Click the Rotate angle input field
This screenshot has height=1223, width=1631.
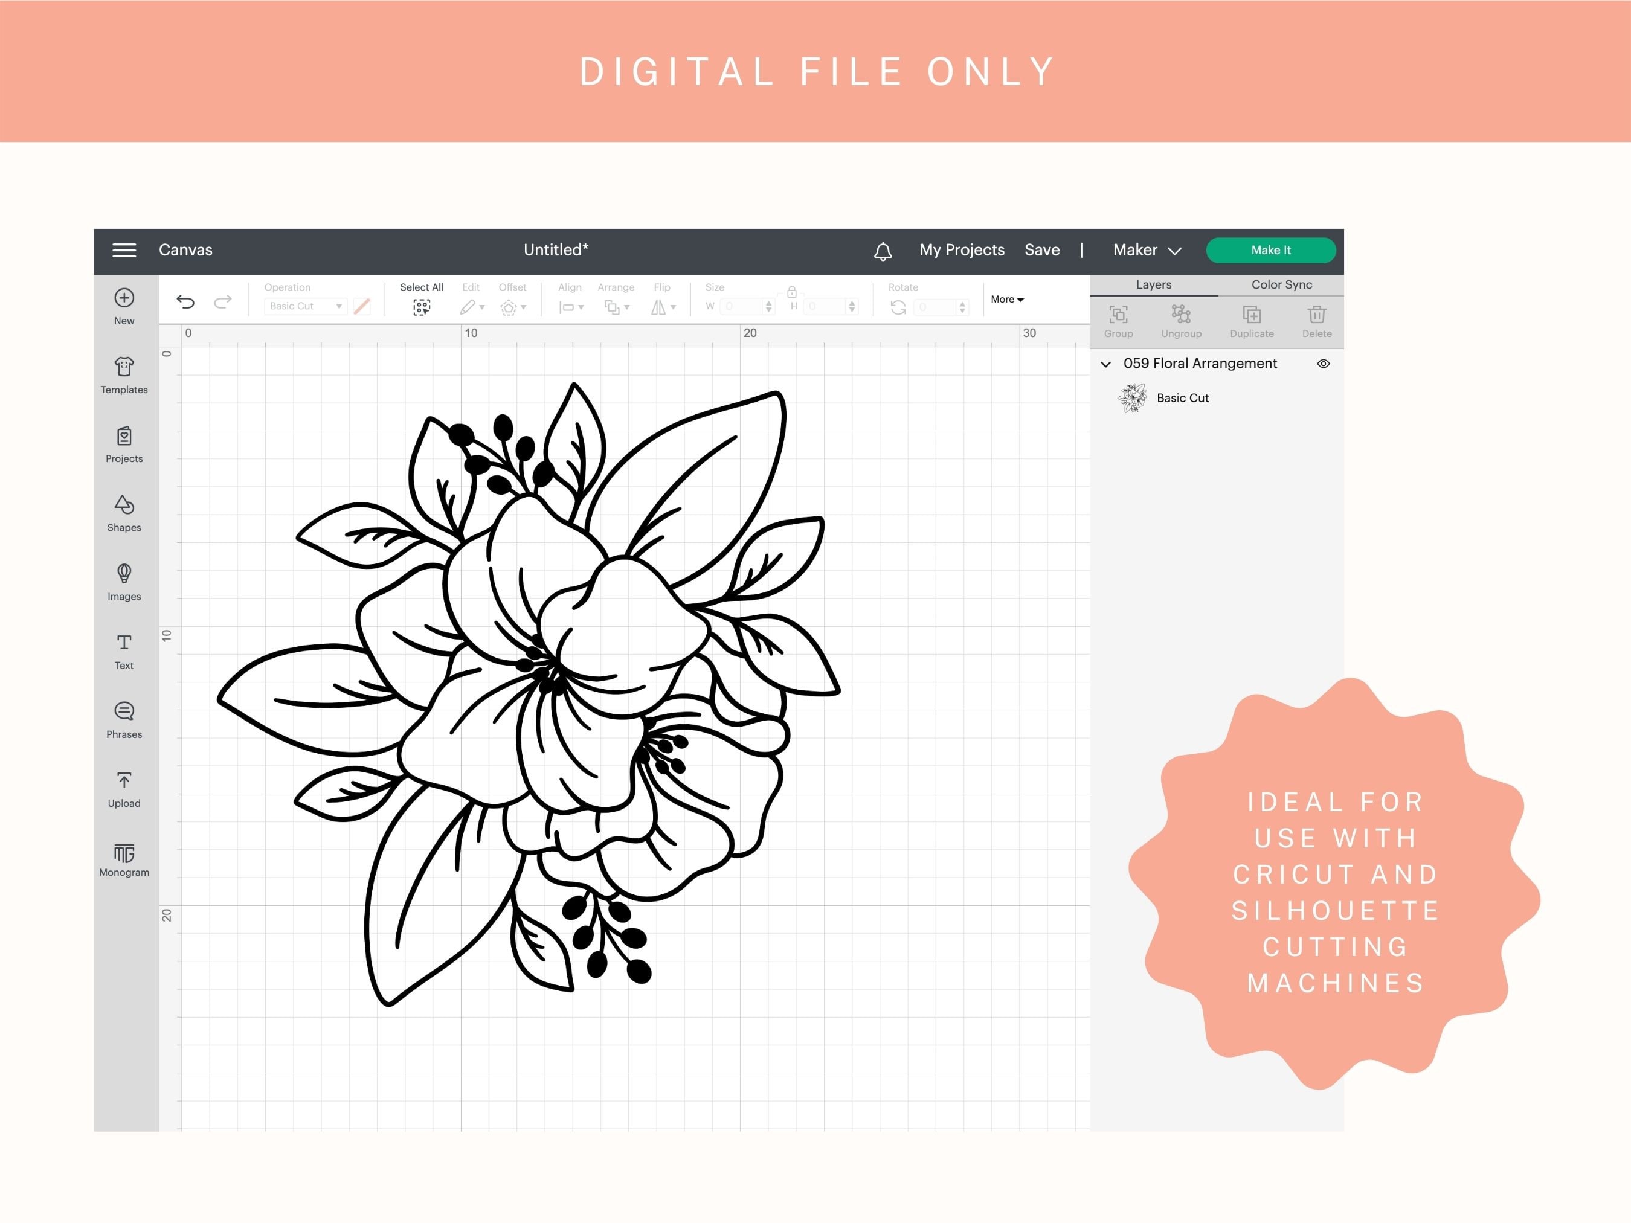(x=942, y=307)
